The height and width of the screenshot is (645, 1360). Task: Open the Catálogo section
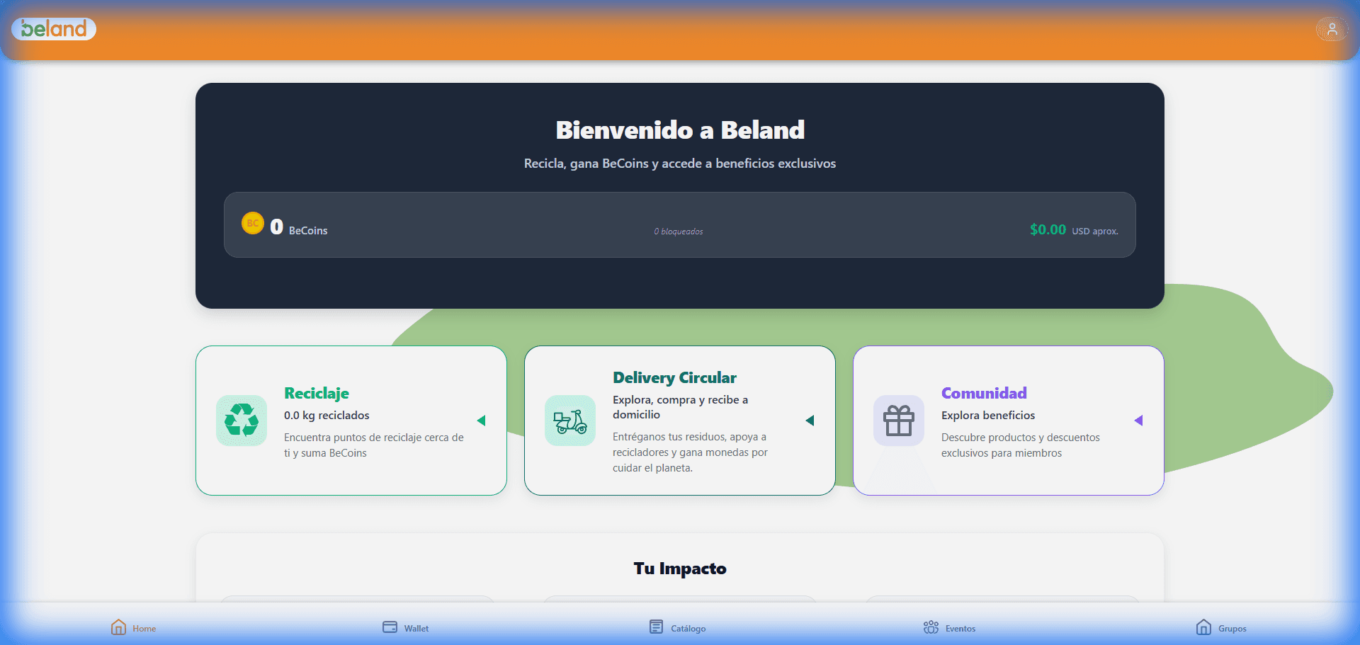(x=677, y=627)
